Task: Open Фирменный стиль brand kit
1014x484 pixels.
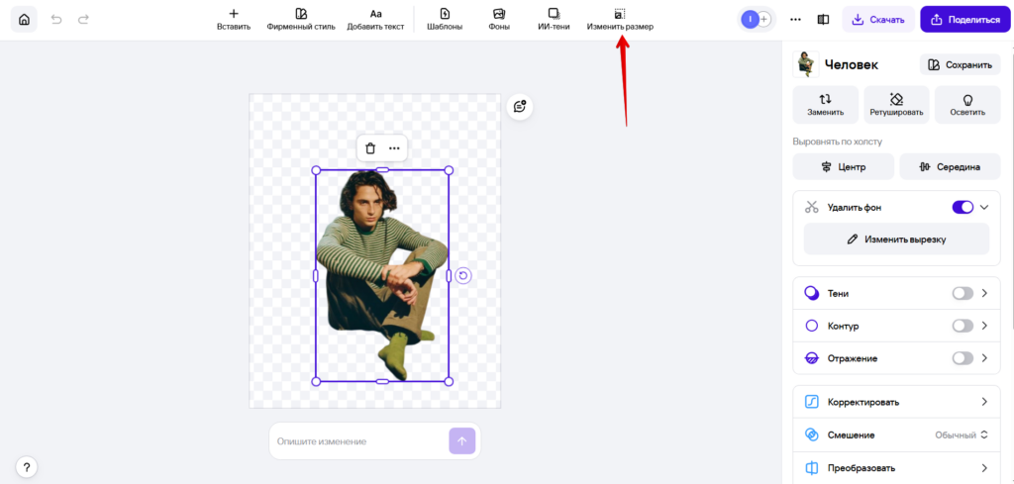Action: point(301,20)
